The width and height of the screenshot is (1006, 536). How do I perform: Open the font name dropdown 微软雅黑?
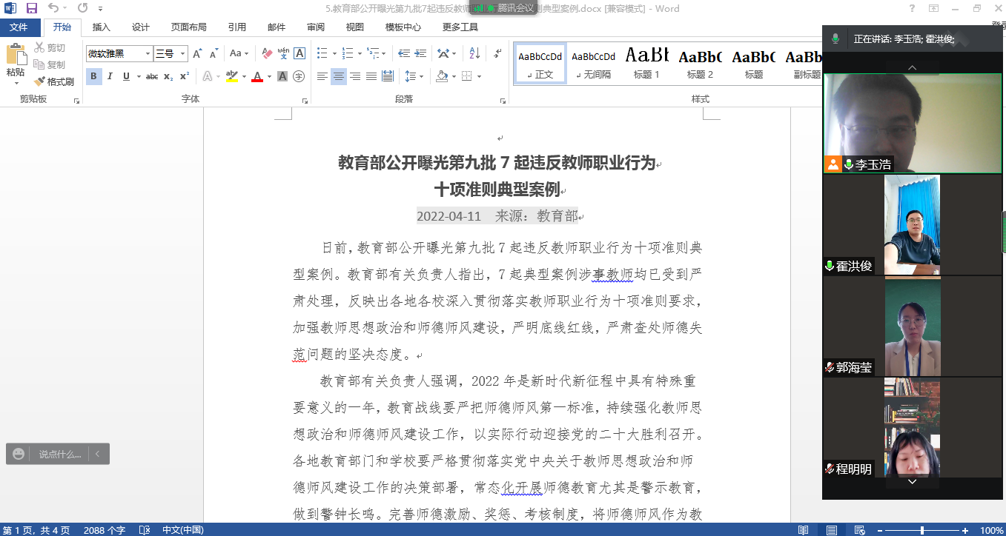(148, 53)
